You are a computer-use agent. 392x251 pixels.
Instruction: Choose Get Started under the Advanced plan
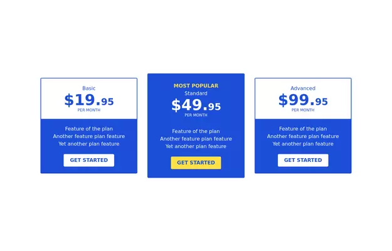(303, 160)
